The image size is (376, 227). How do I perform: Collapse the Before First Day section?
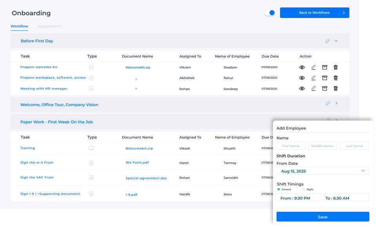point(336,41)
